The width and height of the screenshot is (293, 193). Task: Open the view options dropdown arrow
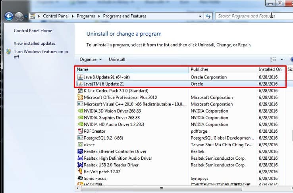pyautogui.click(x=281, y=59)
